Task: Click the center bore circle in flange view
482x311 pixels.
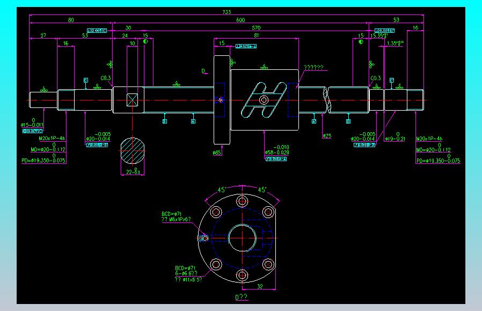Action: pos(242,238)
